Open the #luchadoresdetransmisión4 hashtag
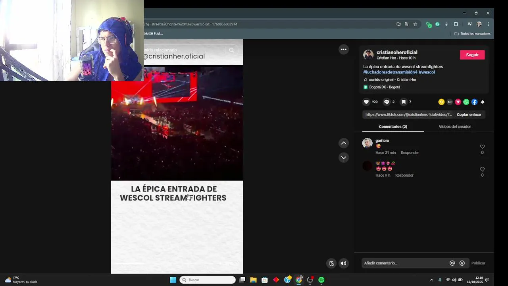The width and height of the screenshot is (508, 286). point(390,72)
